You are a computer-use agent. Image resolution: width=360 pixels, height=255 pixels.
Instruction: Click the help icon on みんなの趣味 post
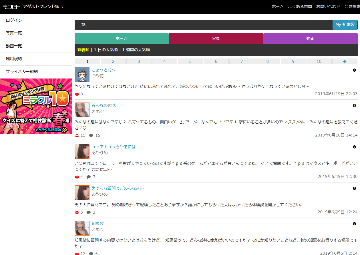355,105
